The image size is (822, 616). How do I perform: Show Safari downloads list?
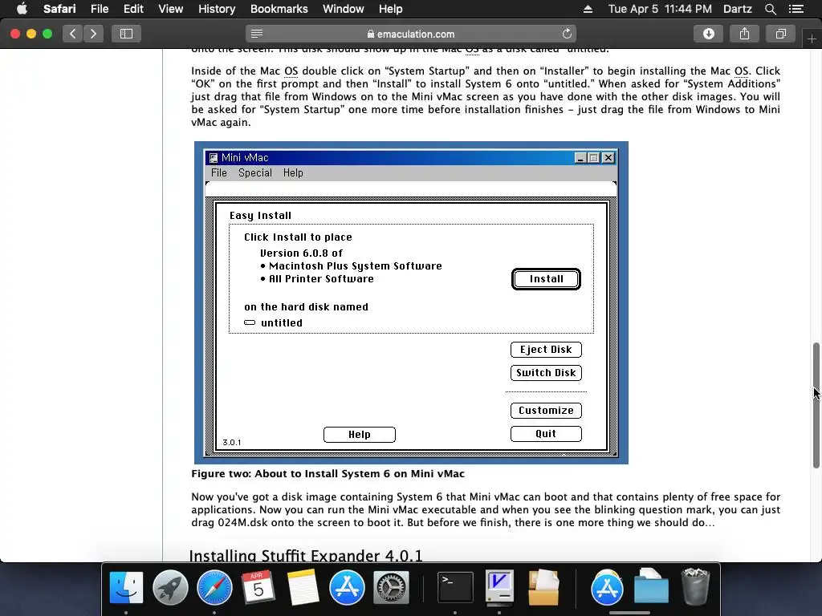point(708,34)
